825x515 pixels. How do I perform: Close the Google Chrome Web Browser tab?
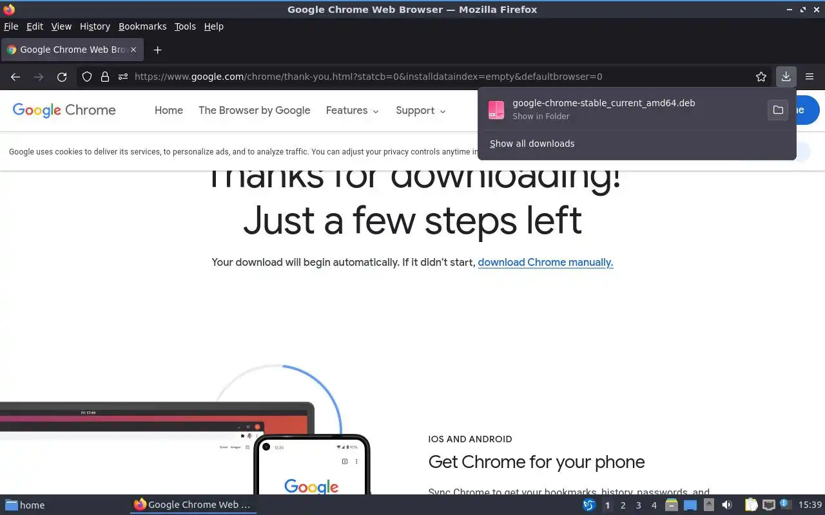[135, 50]
